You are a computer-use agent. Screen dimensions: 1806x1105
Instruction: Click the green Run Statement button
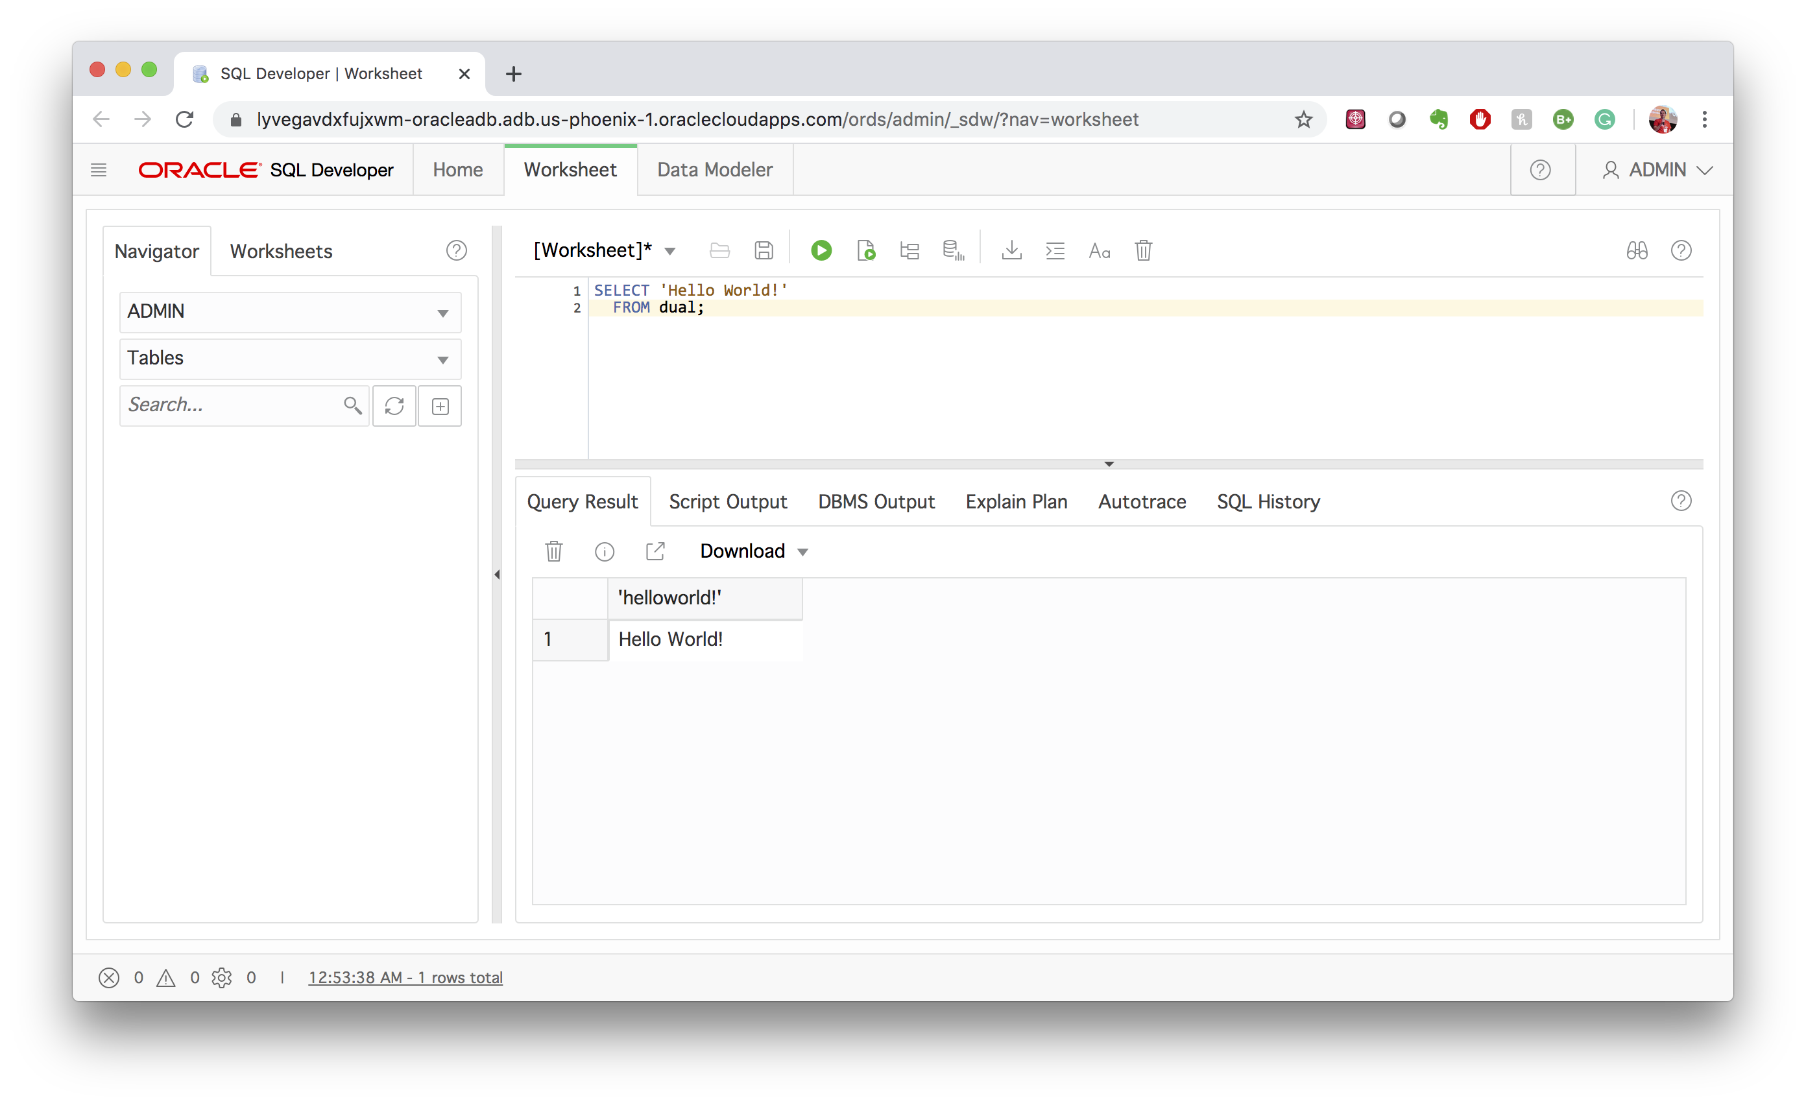coord(821,250)
